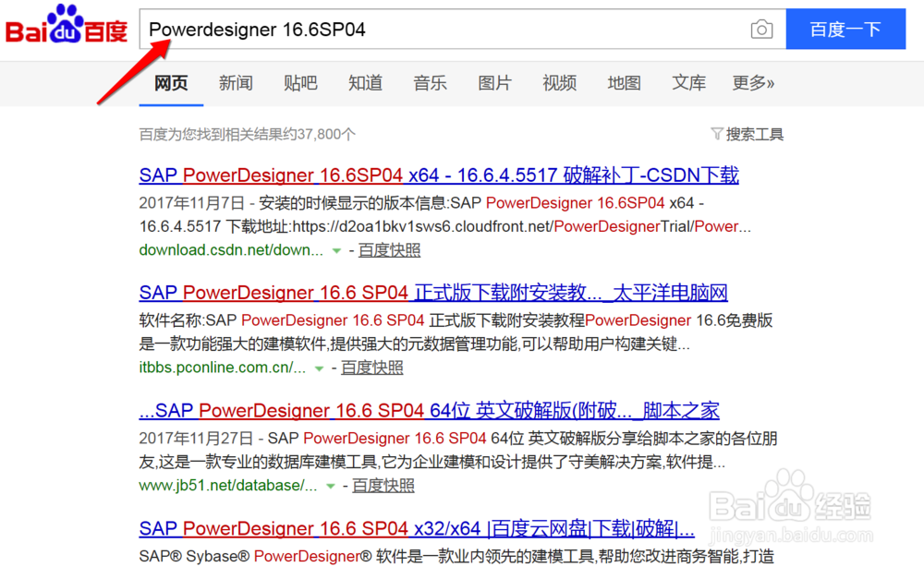Image resolution: width=924 pixels, height=567 pixels.
Task: Expand arrow beside itbbs.pconline.com.cn URL
Action: pyautogui.click(x=320, y=369)
